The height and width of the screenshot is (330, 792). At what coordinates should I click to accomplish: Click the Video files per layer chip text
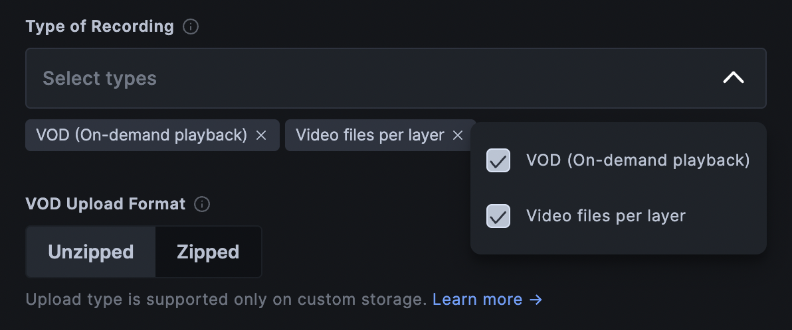pos(369,135)
